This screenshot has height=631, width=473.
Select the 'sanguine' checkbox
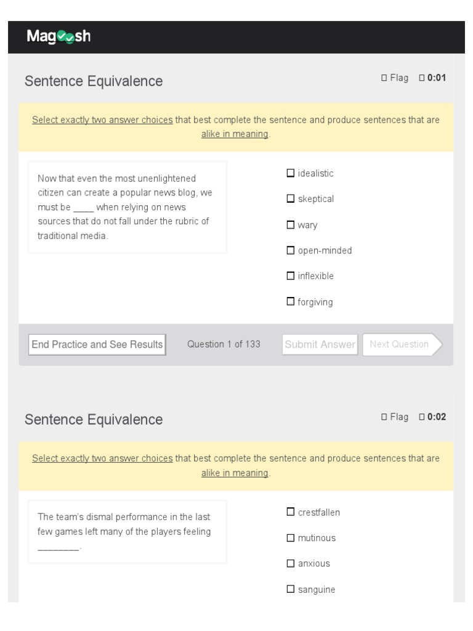[x=291, y=589]
